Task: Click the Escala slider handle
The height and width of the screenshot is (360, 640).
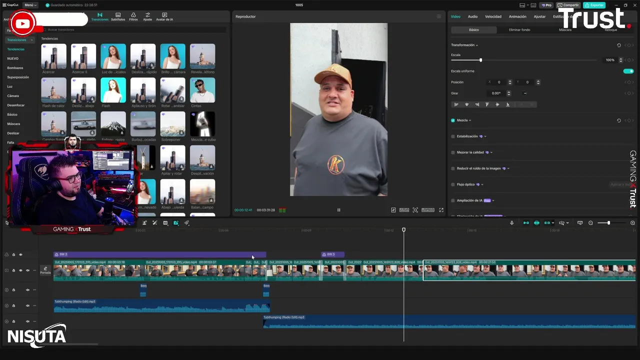Action: pyautogui.click(x=480, y=60)
